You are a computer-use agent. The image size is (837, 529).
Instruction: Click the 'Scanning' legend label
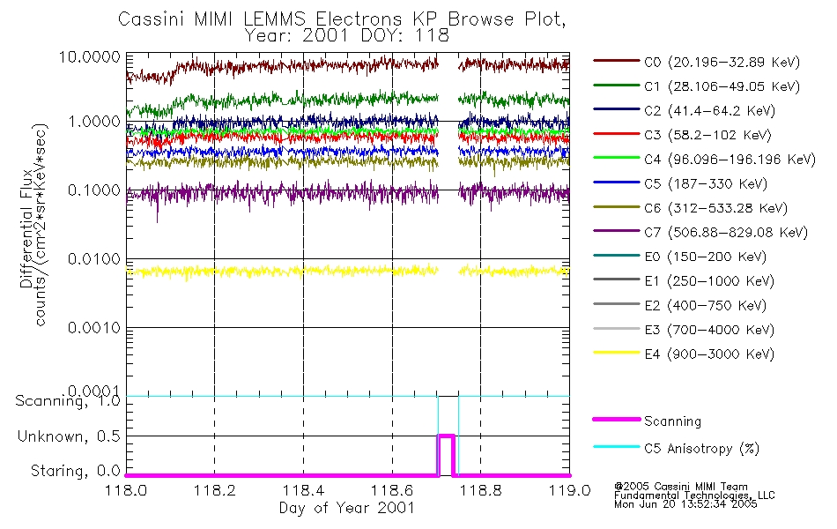[672, 421]
